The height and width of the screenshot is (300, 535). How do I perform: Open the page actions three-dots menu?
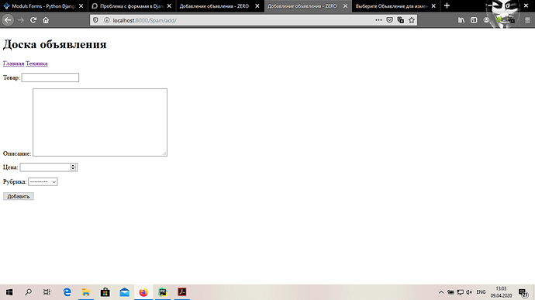pyautogui.click(x=378, y=20)
